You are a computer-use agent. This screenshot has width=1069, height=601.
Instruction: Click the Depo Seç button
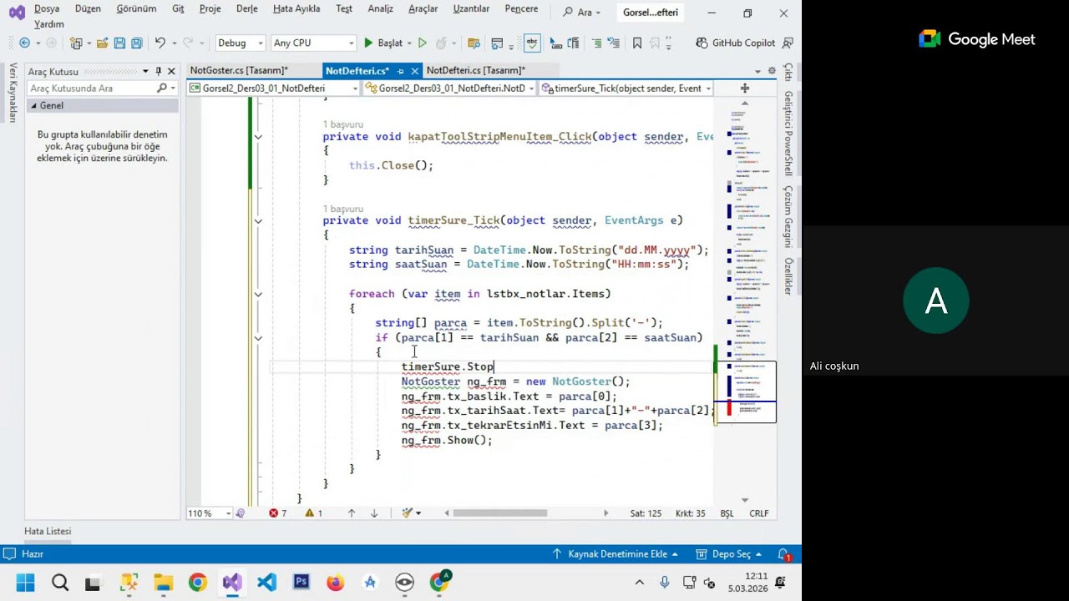tap(729, 554)
